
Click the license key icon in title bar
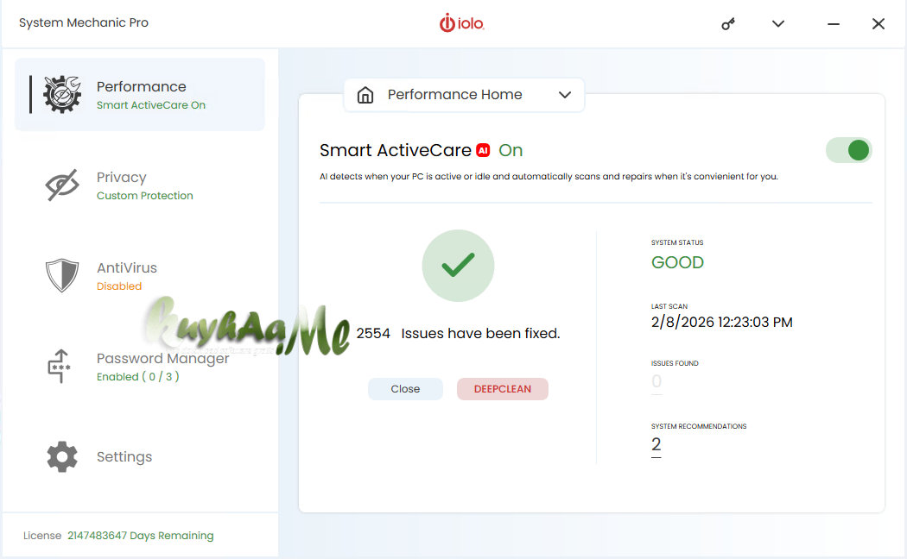coord(728,23)
